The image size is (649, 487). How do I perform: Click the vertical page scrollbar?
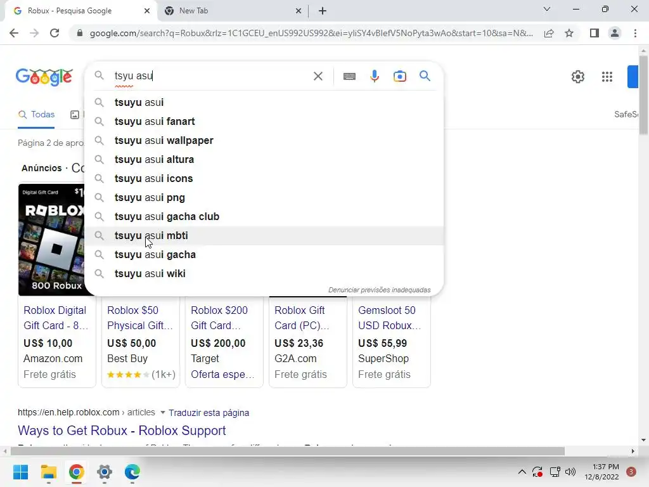[x=643, y=95]
